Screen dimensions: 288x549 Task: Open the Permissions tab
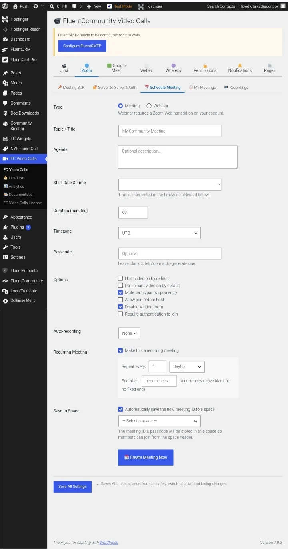click(x=205, y=68)
